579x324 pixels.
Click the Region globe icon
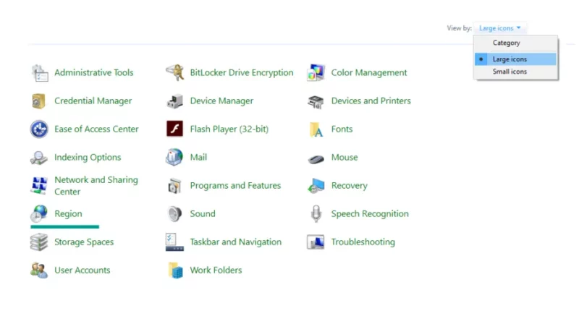point(39,213)
